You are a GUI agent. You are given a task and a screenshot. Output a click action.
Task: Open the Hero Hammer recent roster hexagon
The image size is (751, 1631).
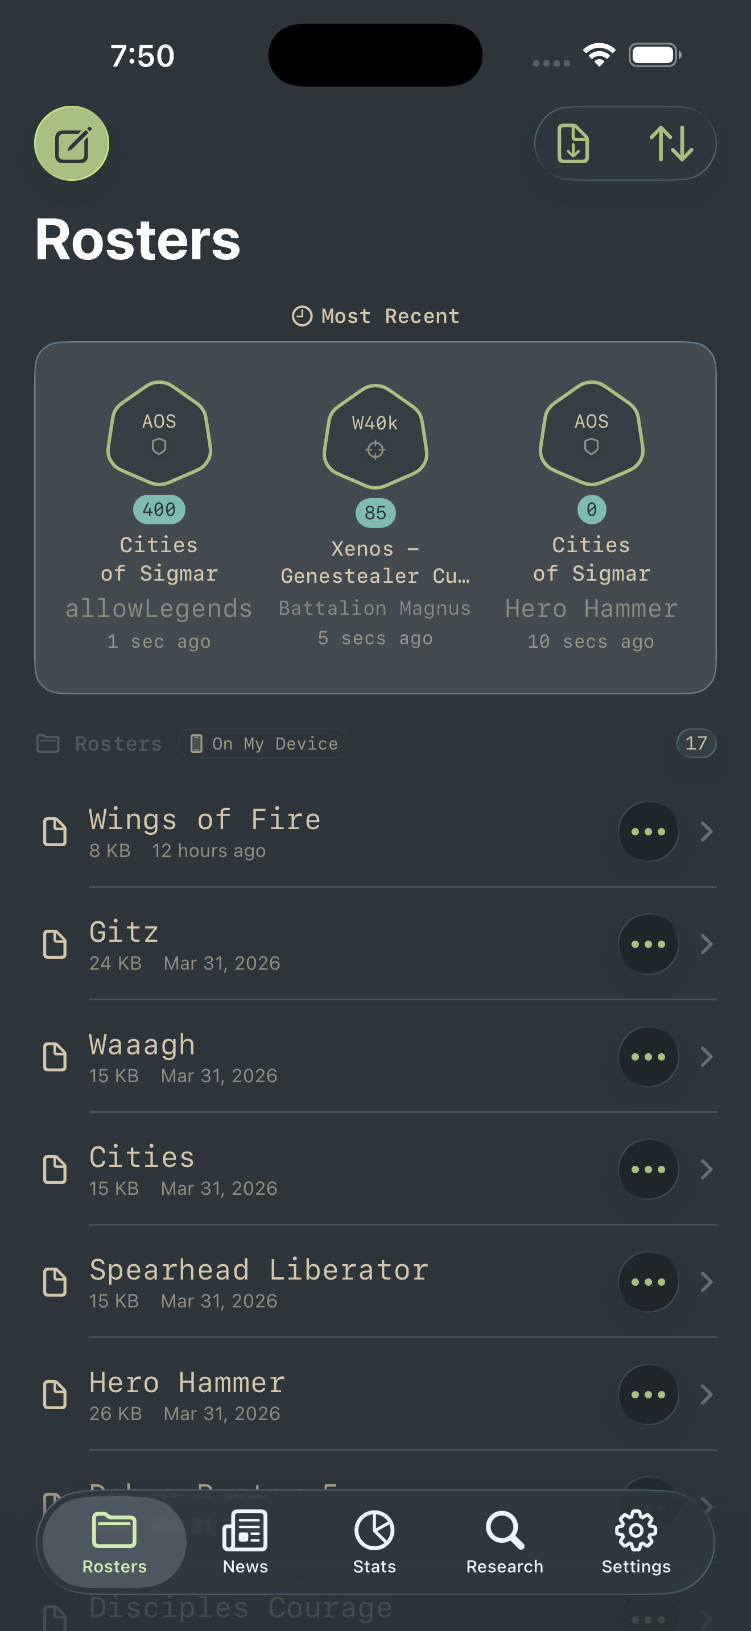[591, 434]
